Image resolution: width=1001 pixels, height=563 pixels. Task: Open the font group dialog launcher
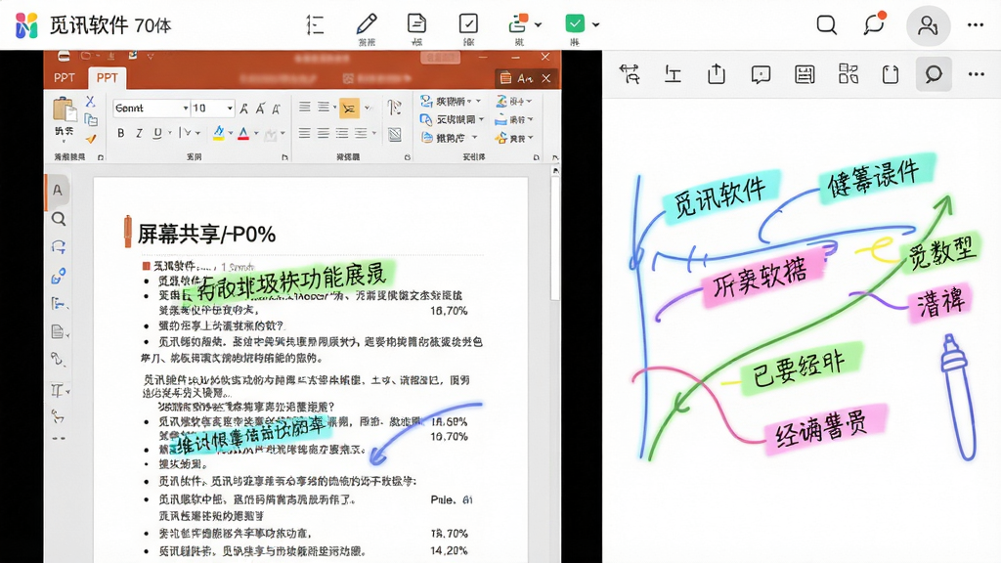[x=284, y=157]
